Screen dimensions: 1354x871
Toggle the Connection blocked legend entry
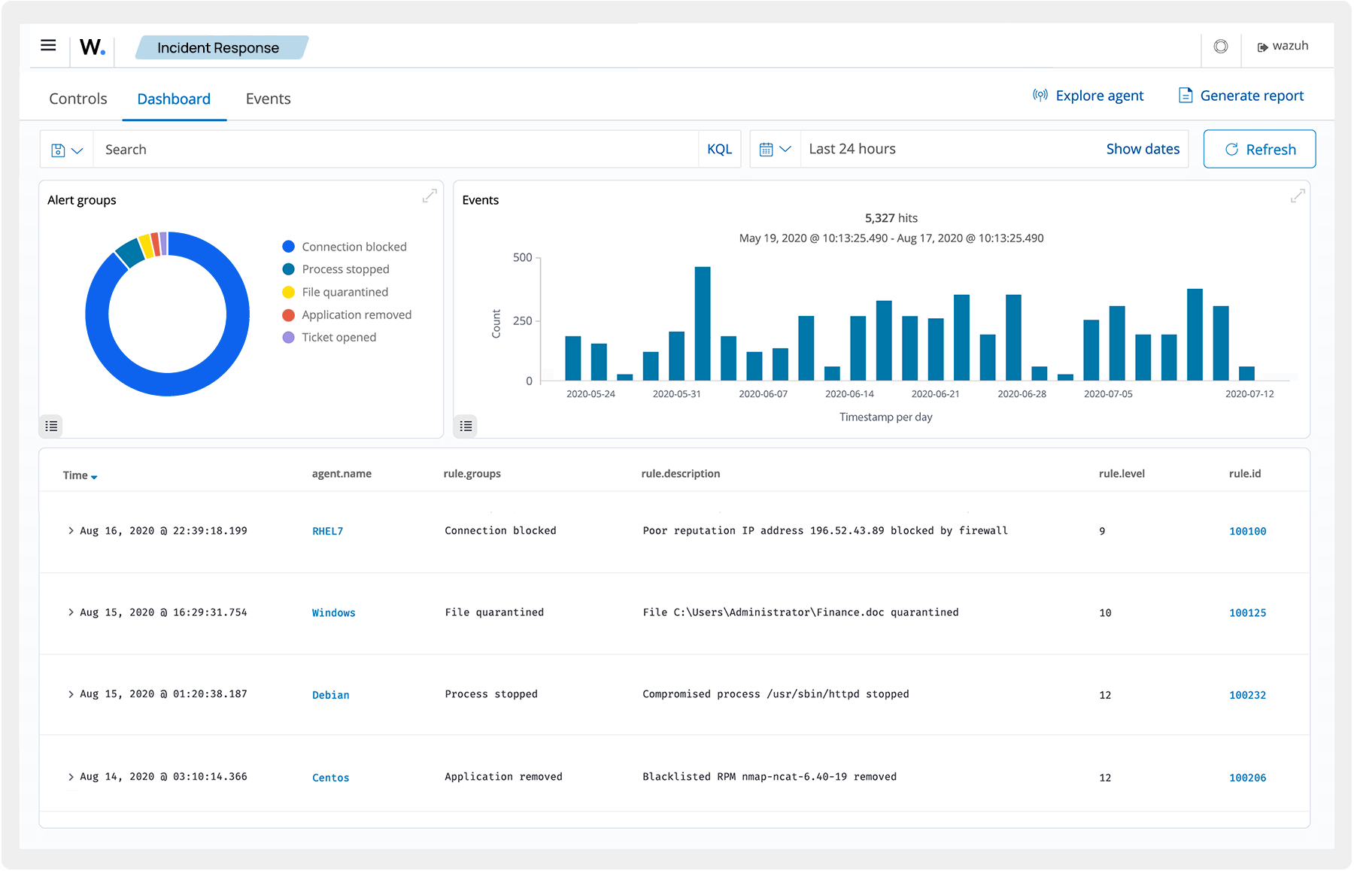point(354,246)
